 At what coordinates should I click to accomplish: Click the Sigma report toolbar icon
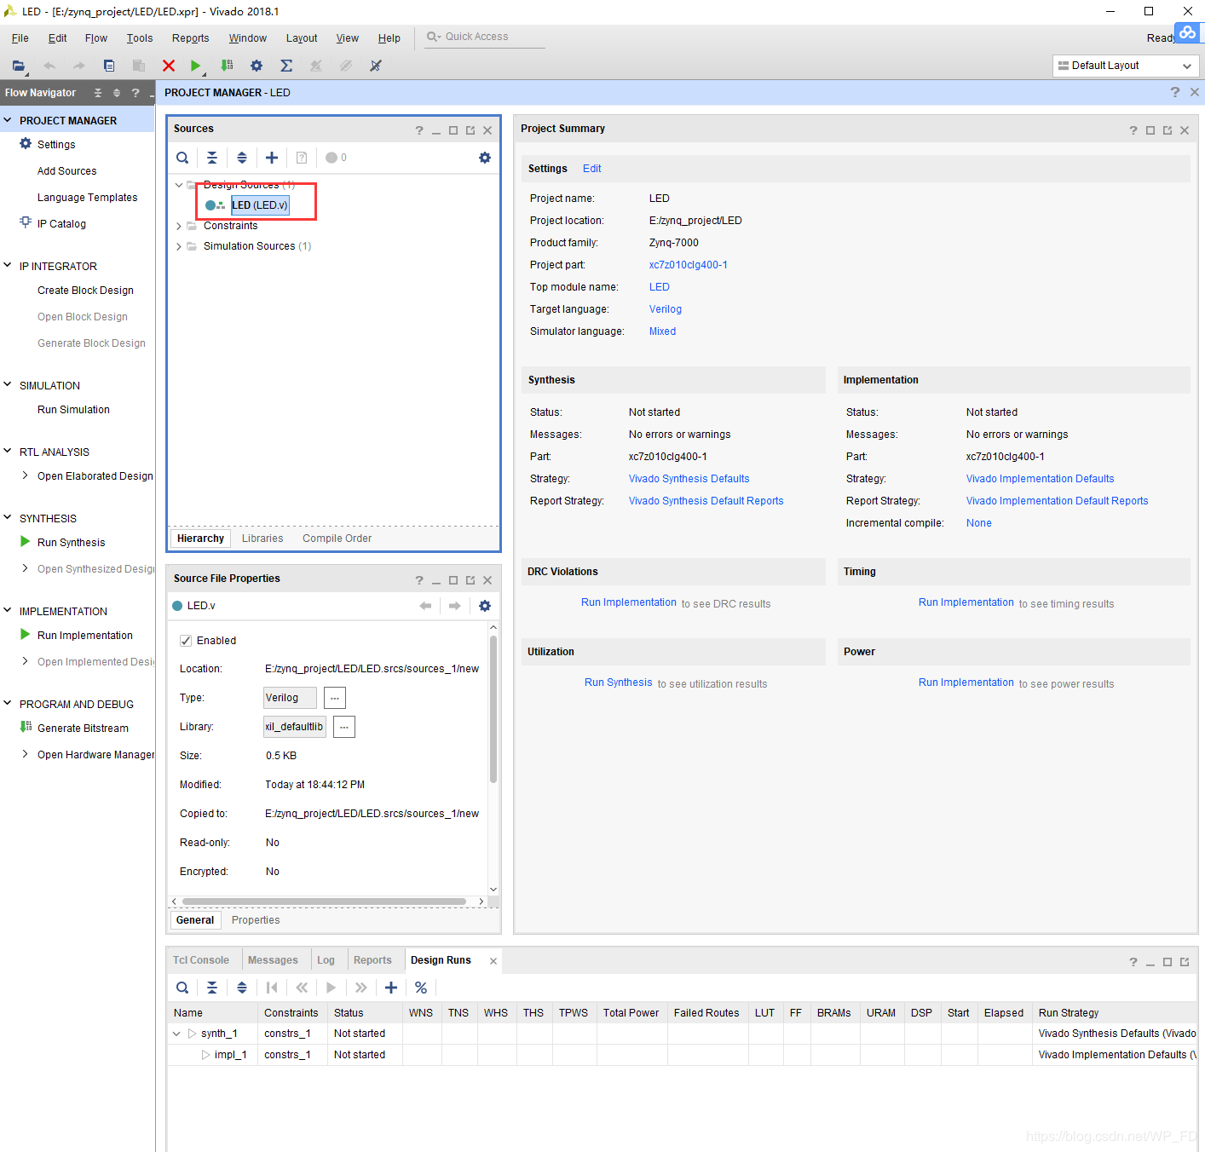[286, 66]
